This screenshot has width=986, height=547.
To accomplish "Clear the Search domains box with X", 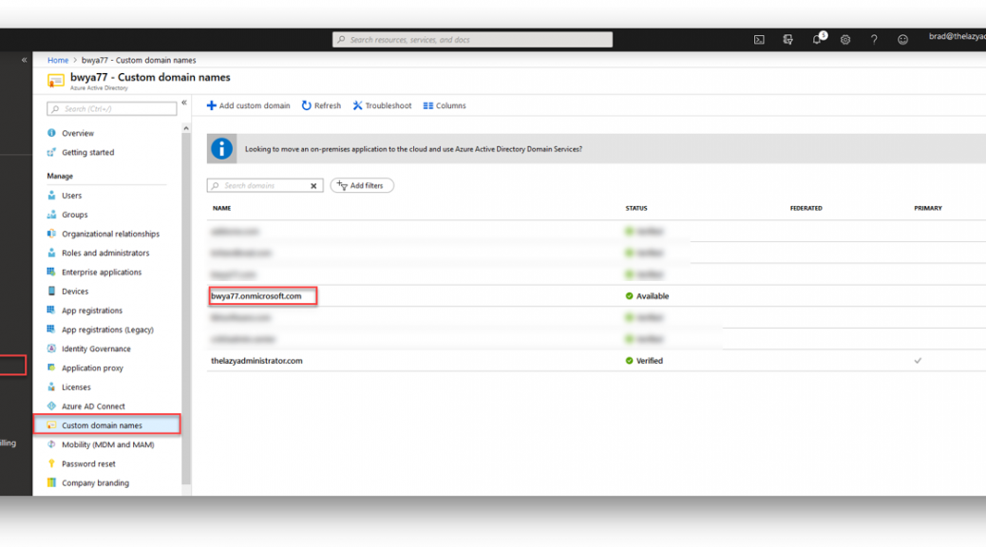I will (313, 186).
